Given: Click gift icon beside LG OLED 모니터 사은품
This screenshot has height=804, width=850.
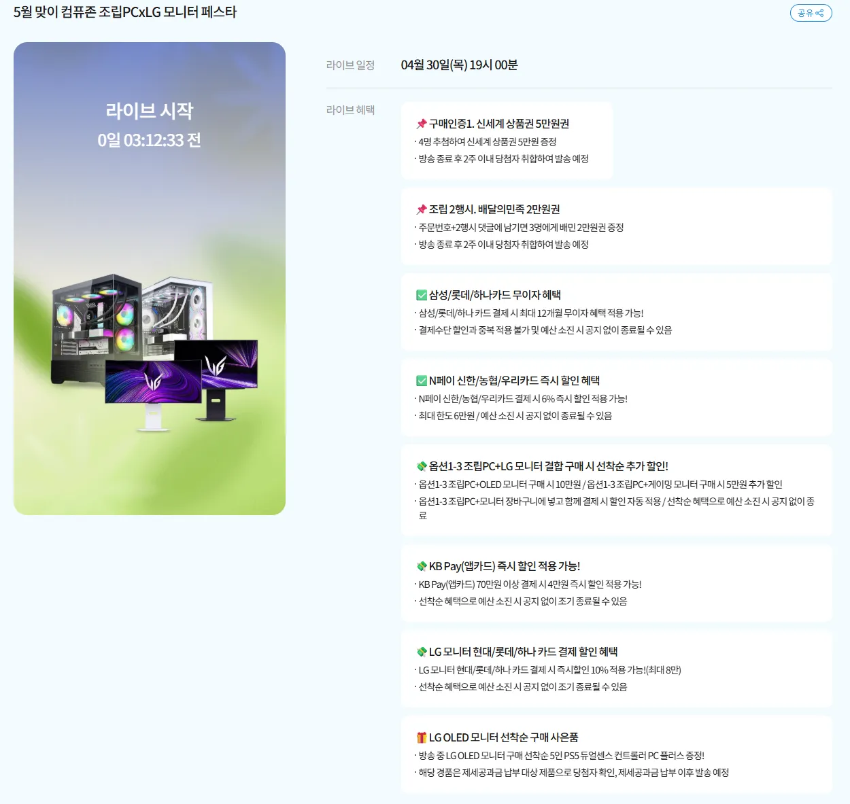Looking at the screenshot, I should pos(422,737).
